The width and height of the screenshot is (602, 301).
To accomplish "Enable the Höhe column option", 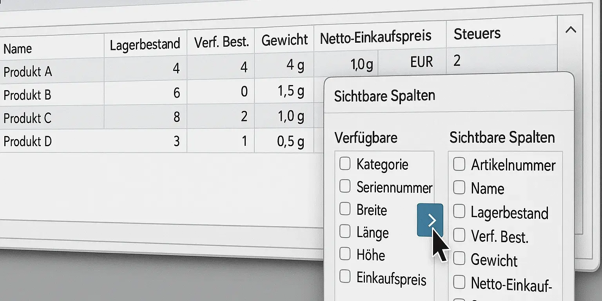I will tap(345, 254).
